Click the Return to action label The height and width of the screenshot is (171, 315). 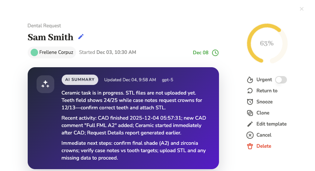(267, 91)
